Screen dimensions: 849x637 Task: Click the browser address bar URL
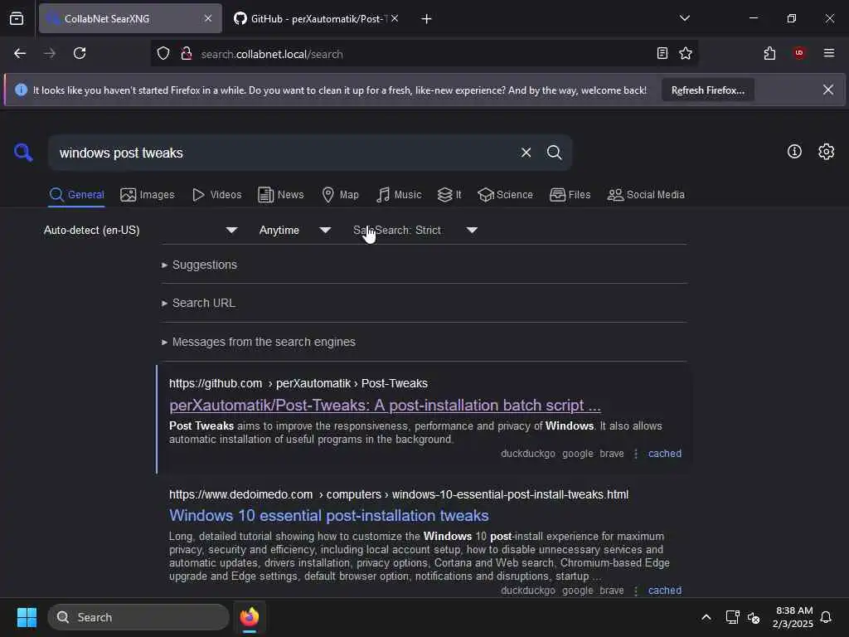(x=272, y=54)
